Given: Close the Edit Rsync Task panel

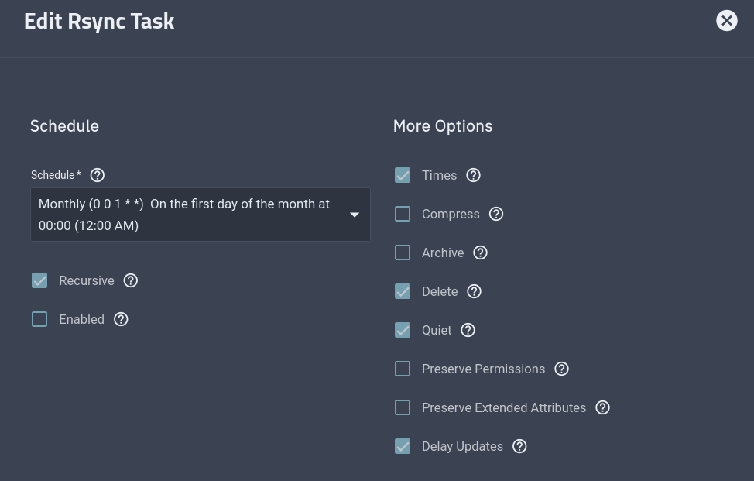Looking at the screenshot, I should [x=726, y=21].
